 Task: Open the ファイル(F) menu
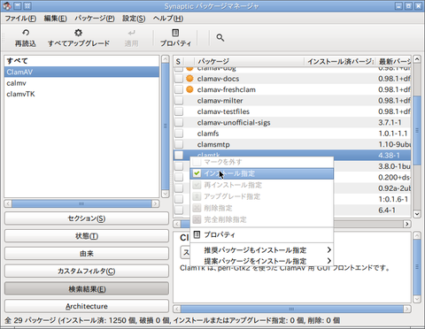tap(20, 19)
